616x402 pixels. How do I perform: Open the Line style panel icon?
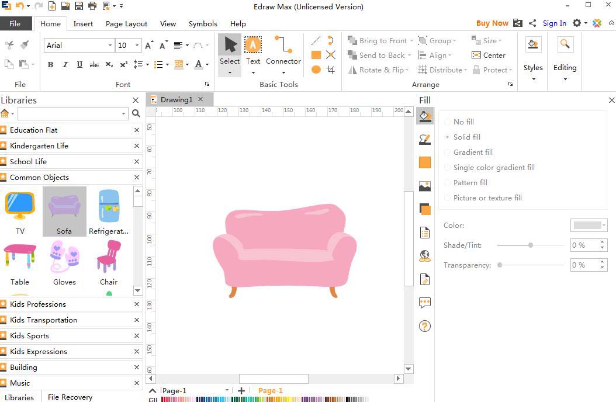[425, 139]
